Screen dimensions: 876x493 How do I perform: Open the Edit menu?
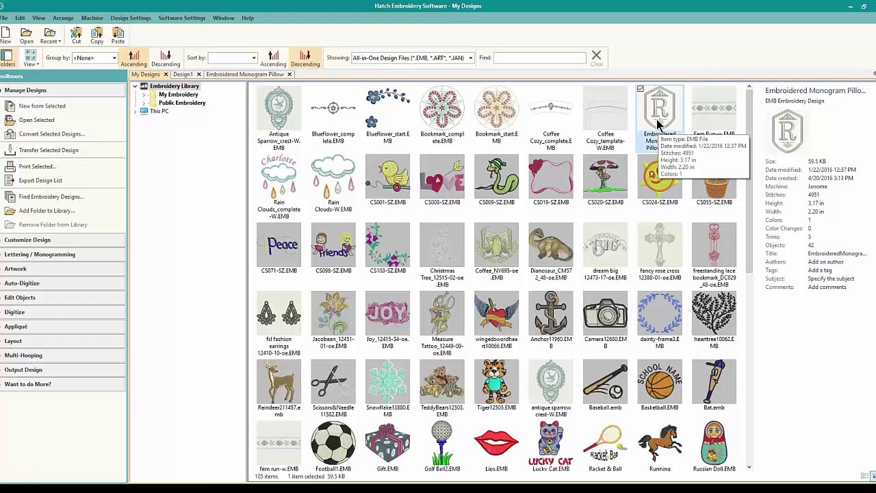20,18
